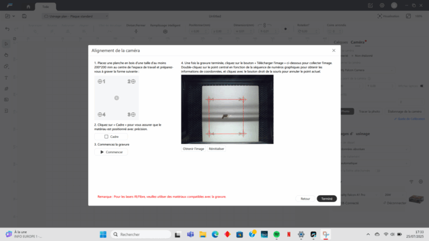This screenshot has width=429, height=241.
Task: Open the gear settings in title bar
Action: pyautogui.click(x=382, y=5)
